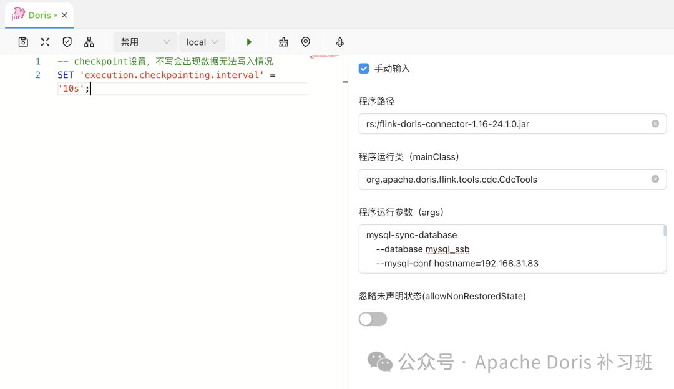Click line number 2 in the editor

pos(37,74)
